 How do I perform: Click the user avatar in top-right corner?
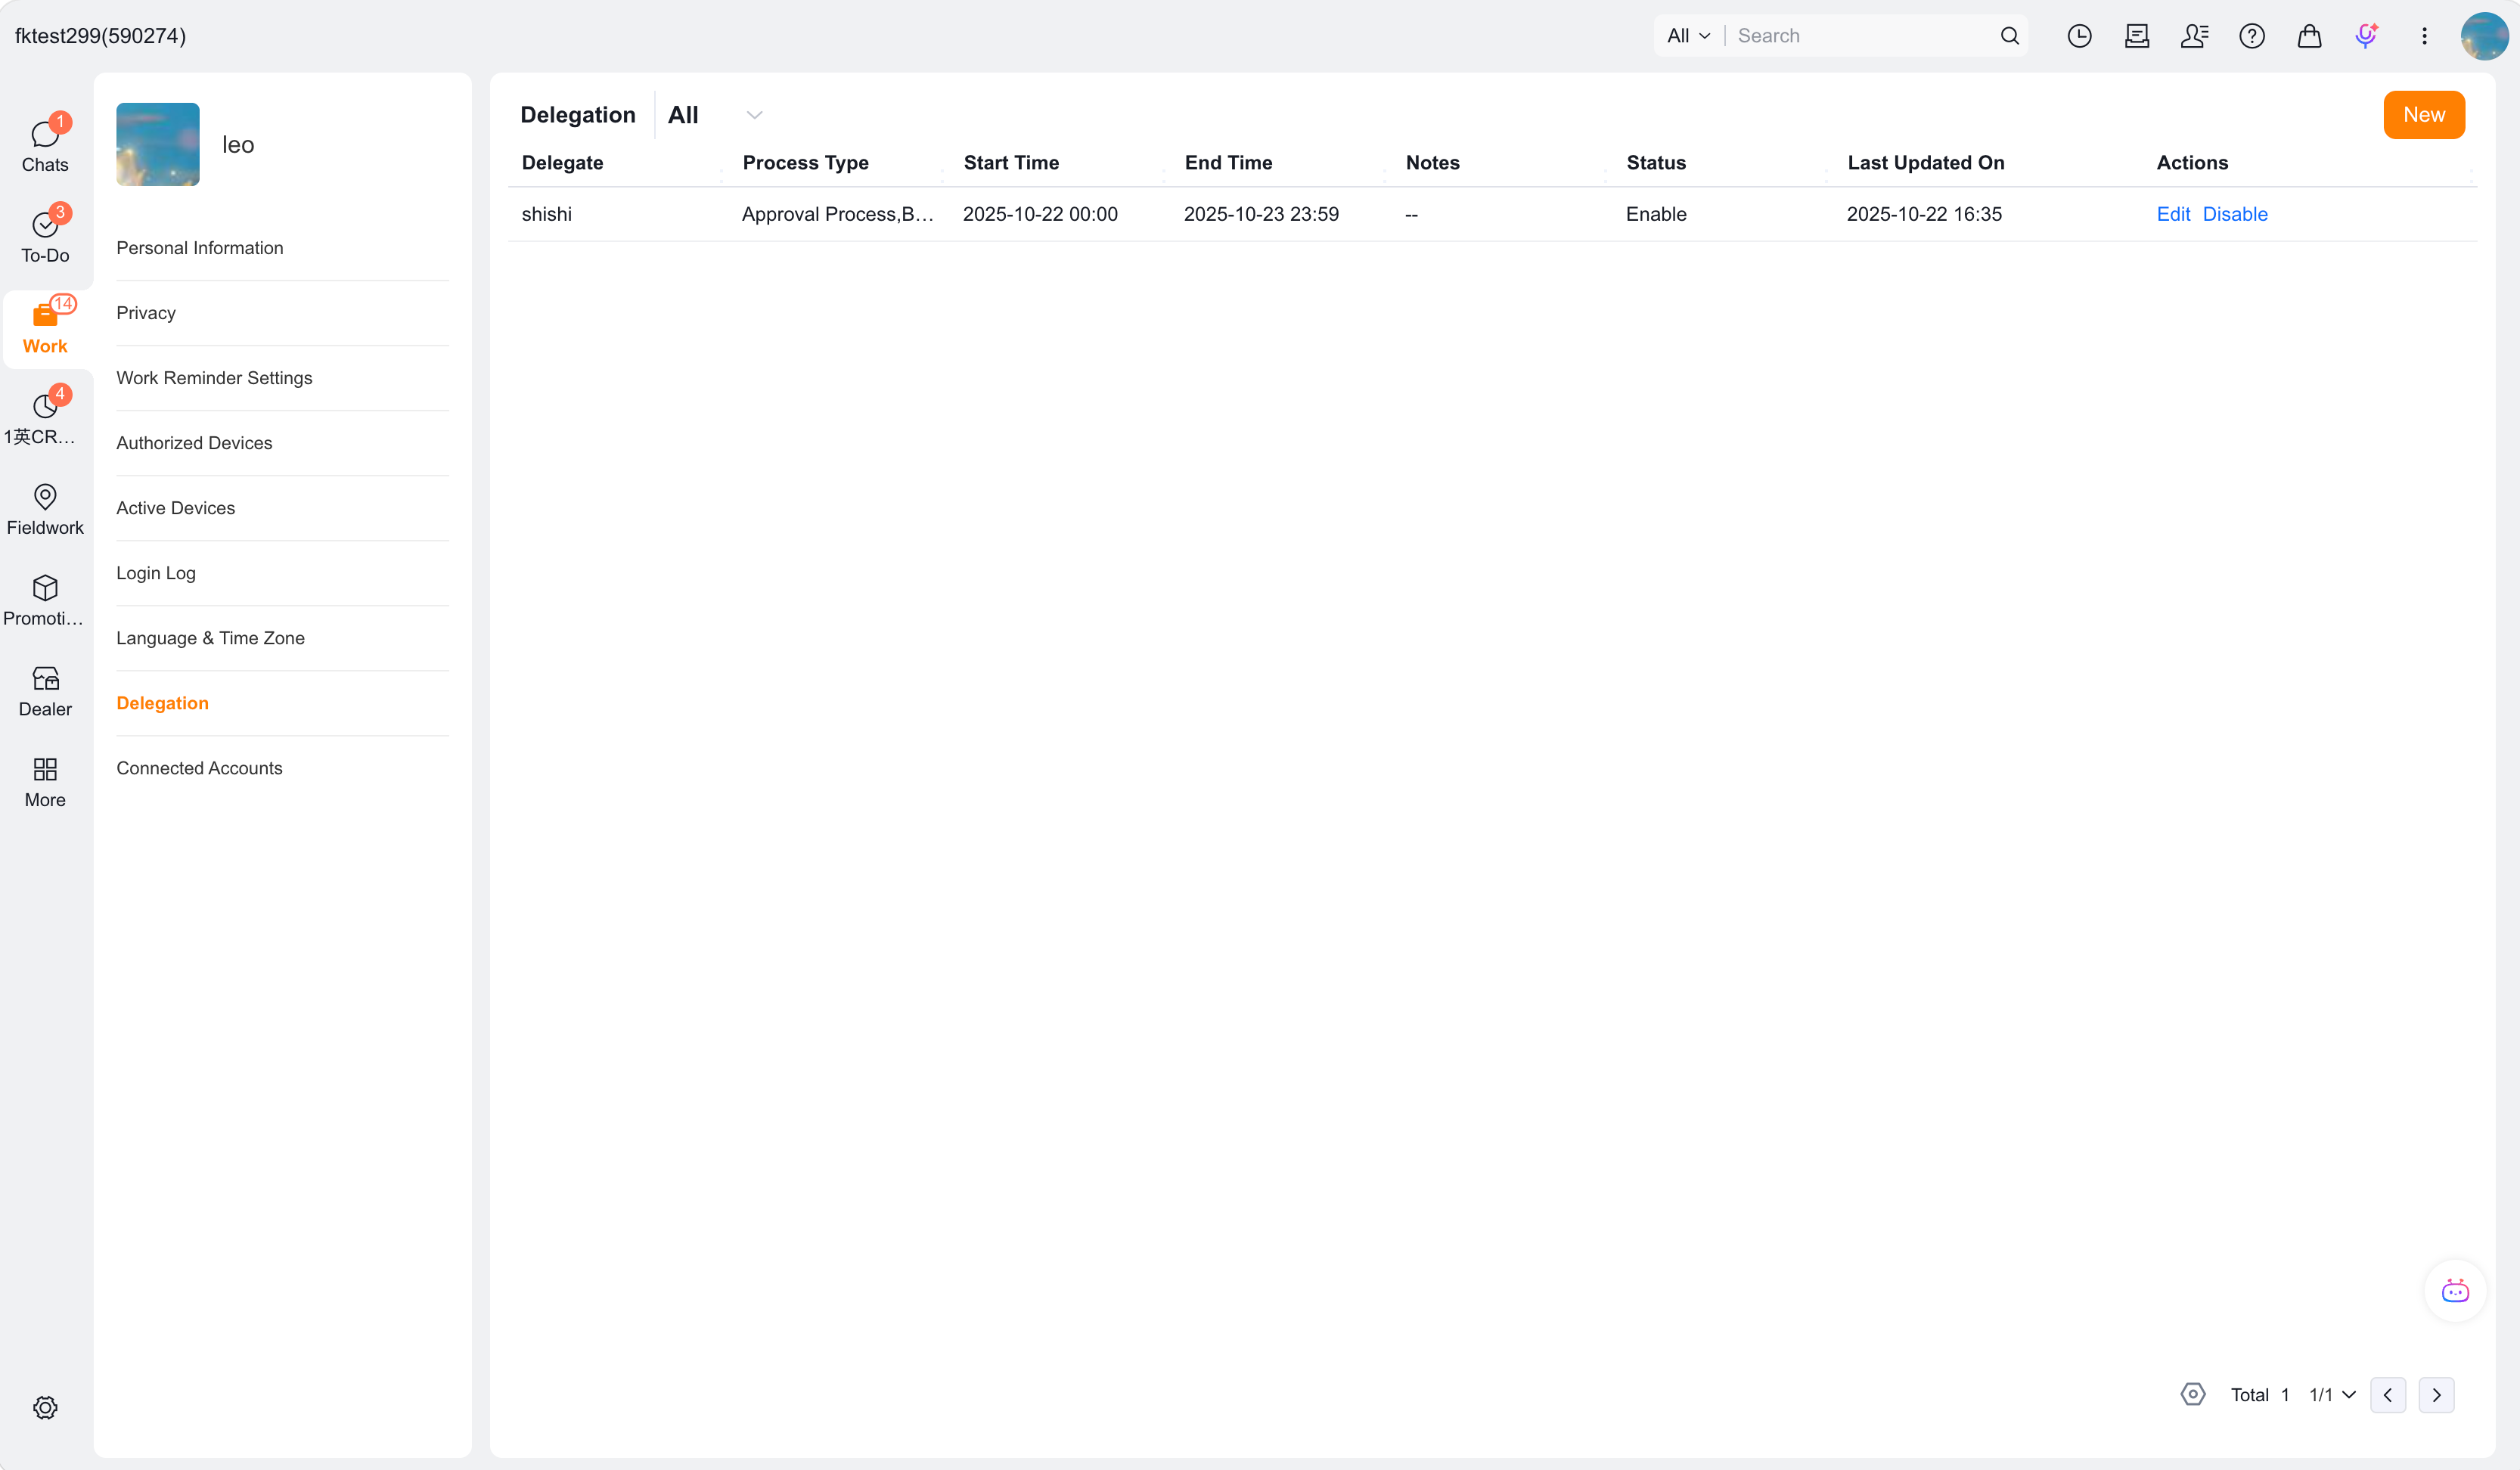(2484, 36)
